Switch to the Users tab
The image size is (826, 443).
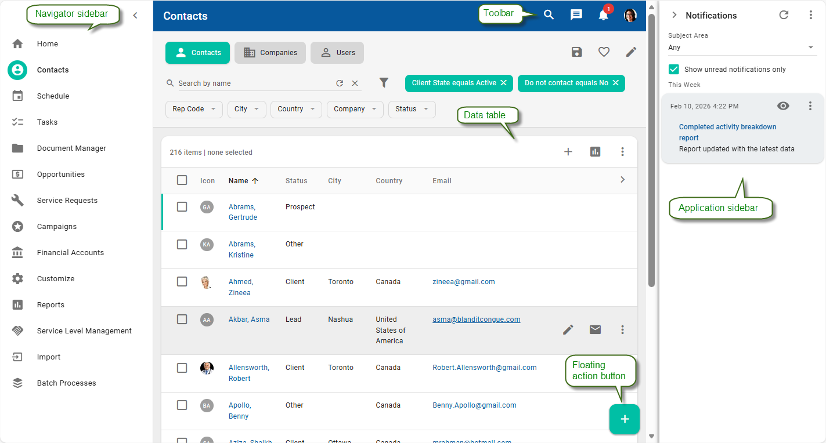[337, 52]
